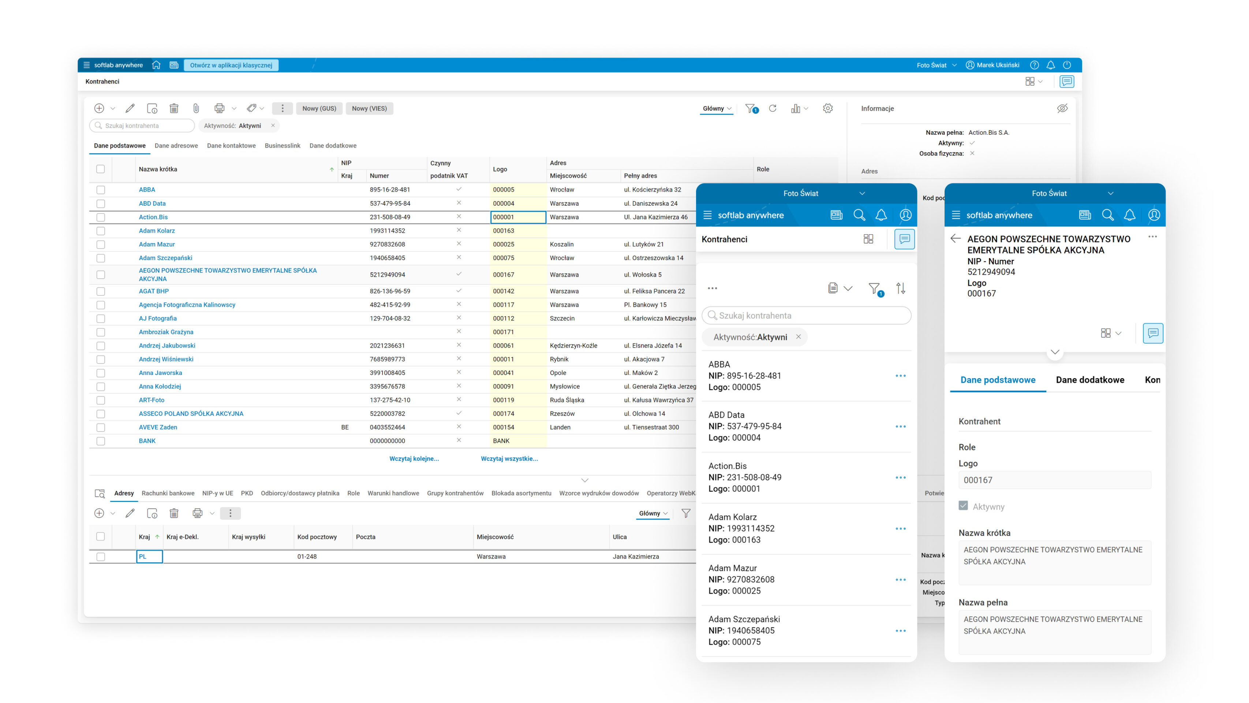1249x703 pixels.
Task: Expand the print icon dropdown arrow
Action: point(234,108)
